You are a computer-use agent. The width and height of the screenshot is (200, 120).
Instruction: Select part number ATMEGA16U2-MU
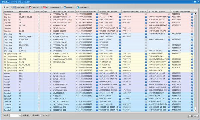tap(59, 90)
